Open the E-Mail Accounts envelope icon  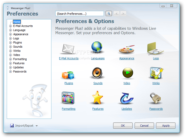pyautogui.click(x=68, y=49)
